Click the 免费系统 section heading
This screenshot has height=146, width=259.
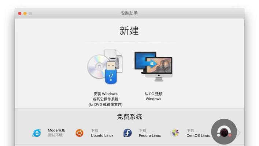(130, 117)
